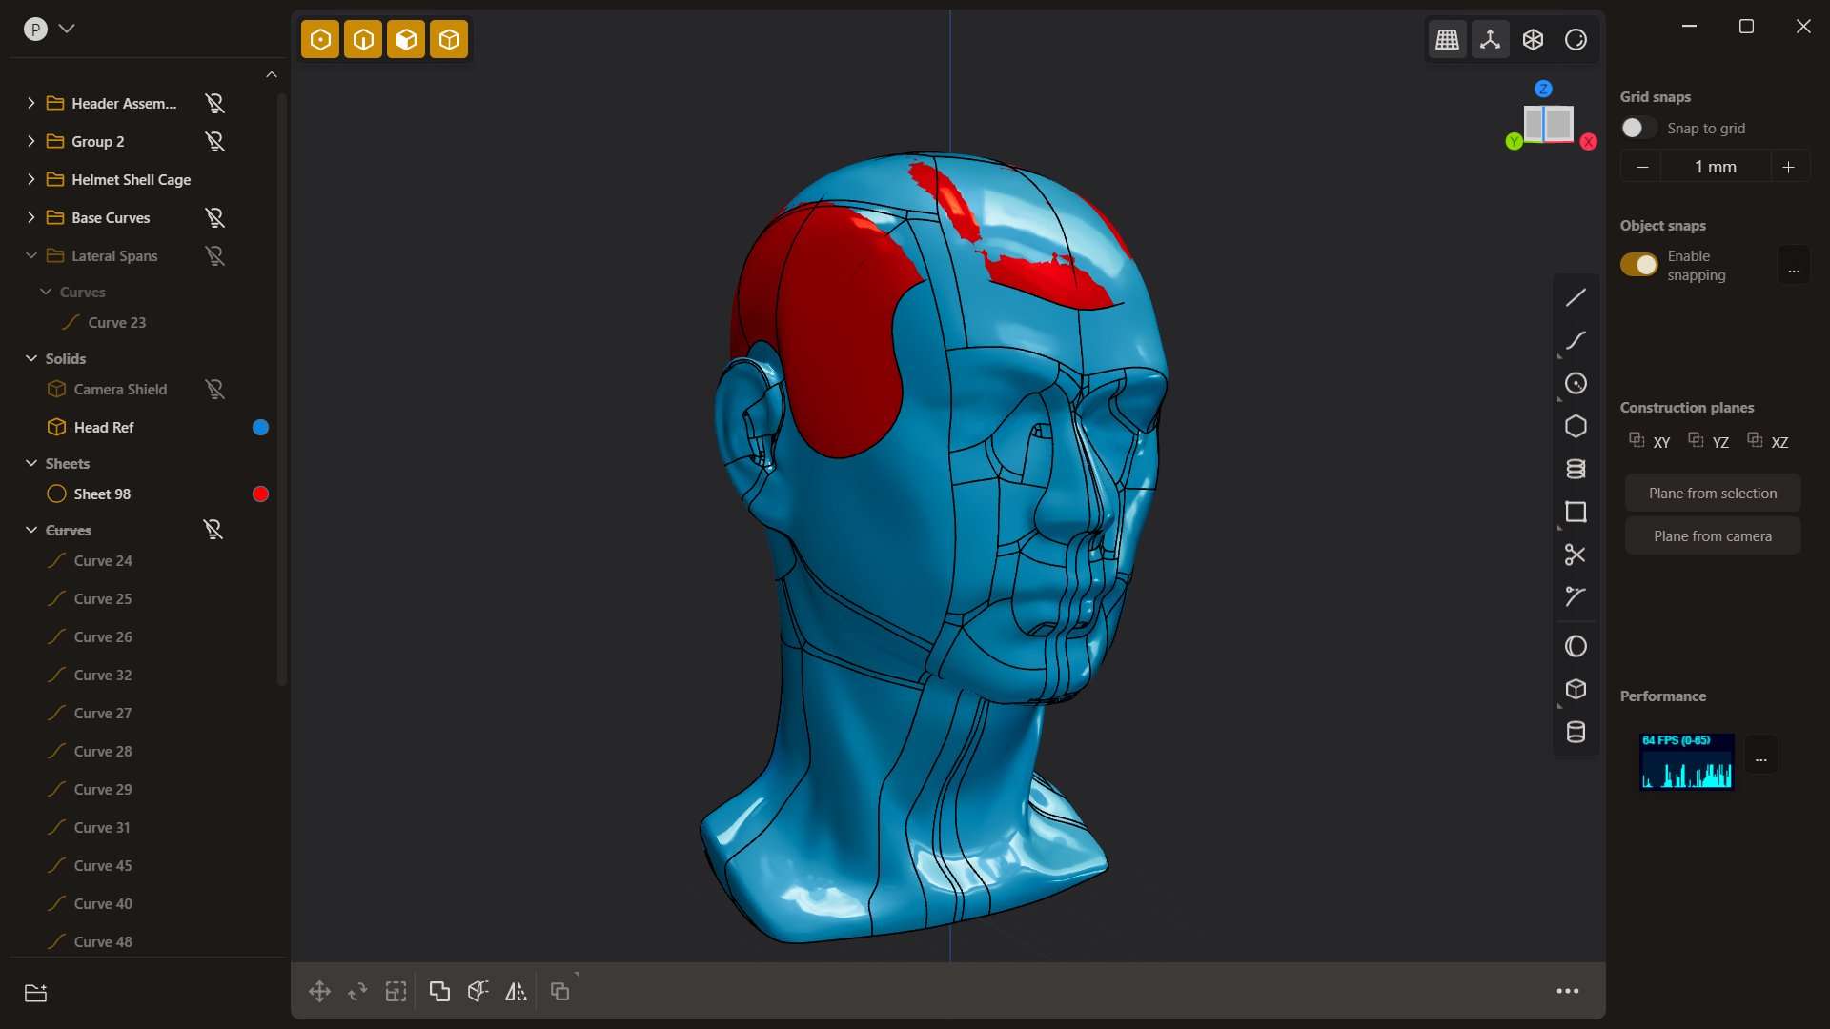
Task: Unhide the Camera Shield solid
Action: point(215,389)
